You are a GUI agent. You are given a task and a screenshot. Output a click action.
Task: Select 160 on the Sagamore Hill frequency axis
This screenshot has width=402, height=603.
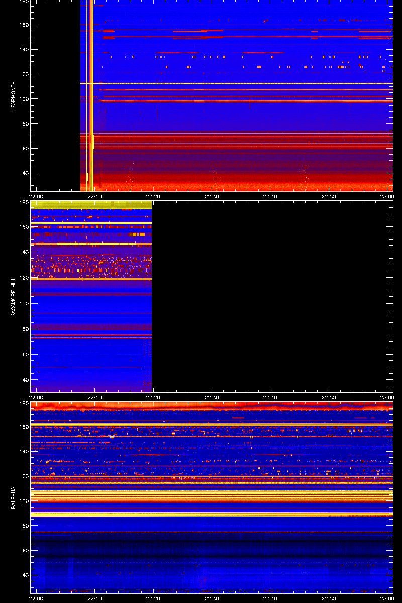click(x=24, y=227)
